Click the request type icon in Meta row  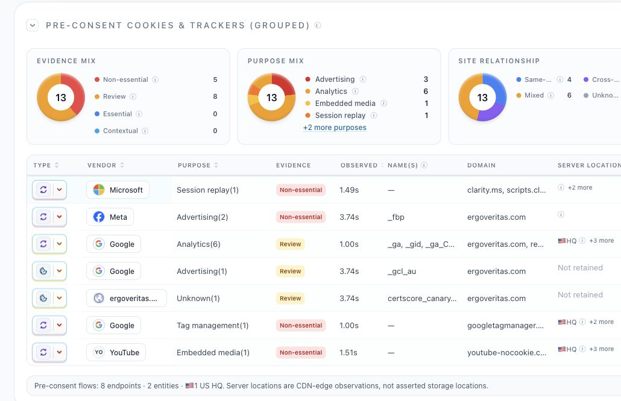43,217
